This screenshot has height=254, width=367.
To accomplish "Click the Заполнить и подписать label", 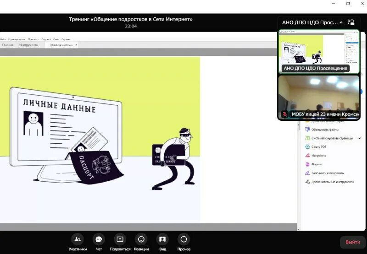I will 328,173.
